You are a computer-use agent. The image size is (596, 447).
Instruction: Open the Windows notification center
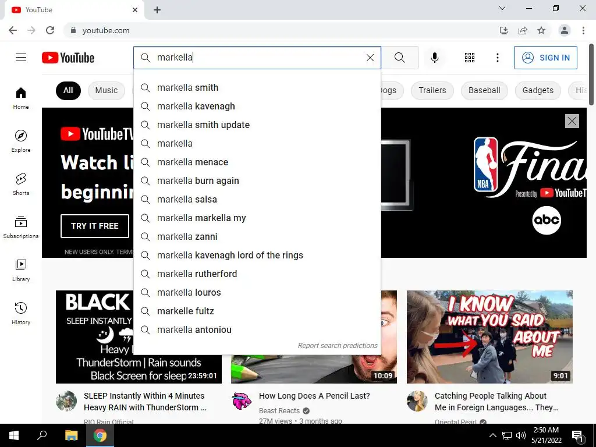point(577,436)
